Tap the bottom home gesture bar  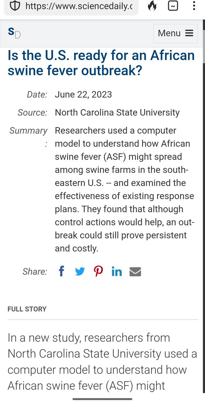(x=102, y=399)
